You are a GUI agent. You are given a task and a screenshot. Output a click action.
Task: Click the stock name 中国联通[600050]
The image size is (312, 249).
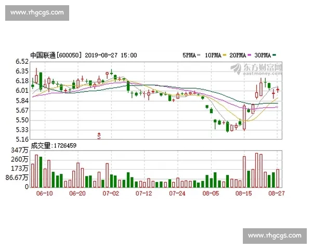pyautogui.click(x=56, y=55)
